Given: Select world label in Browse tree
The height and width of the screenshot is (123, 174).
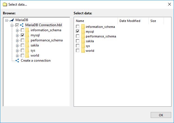Looking at the screenshot, I should coord(35,55).
